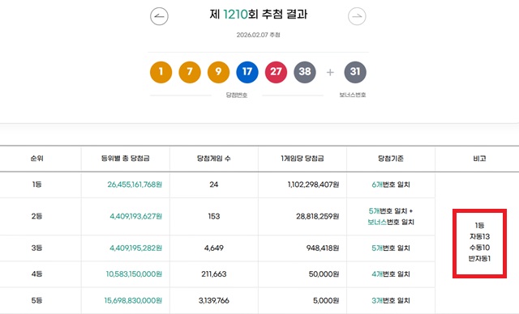Click per-game prize 5,000원
The image size is (519, 314).
point(326,300)
